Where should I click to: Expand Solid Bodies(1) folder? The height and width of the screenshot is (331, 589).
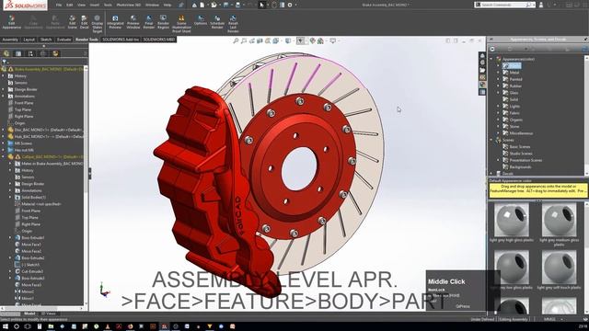click(10, 198)
